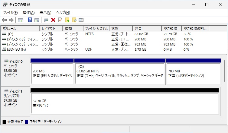The height and width of the screenshot is (133, 228).
Task: Go forward with the right arrow icon
Action: 11,20
